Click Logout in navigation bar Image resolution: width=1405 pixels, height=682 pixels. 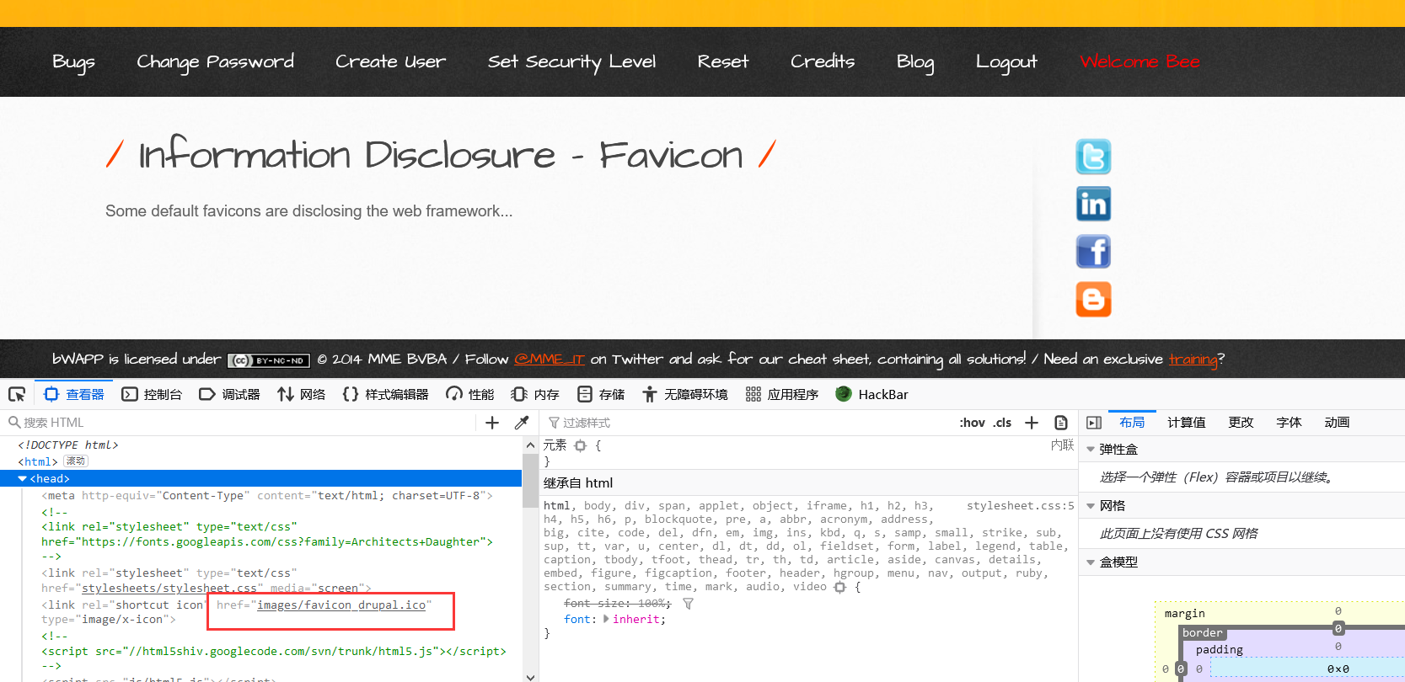1006,62
